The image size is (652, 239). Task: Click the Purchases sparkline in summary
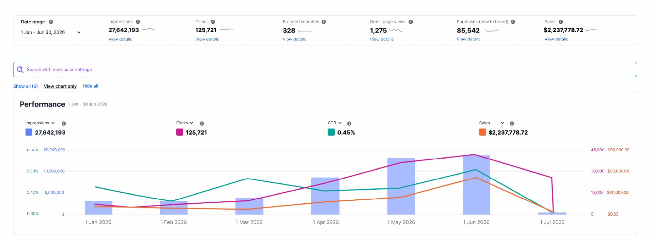point(492,31)
